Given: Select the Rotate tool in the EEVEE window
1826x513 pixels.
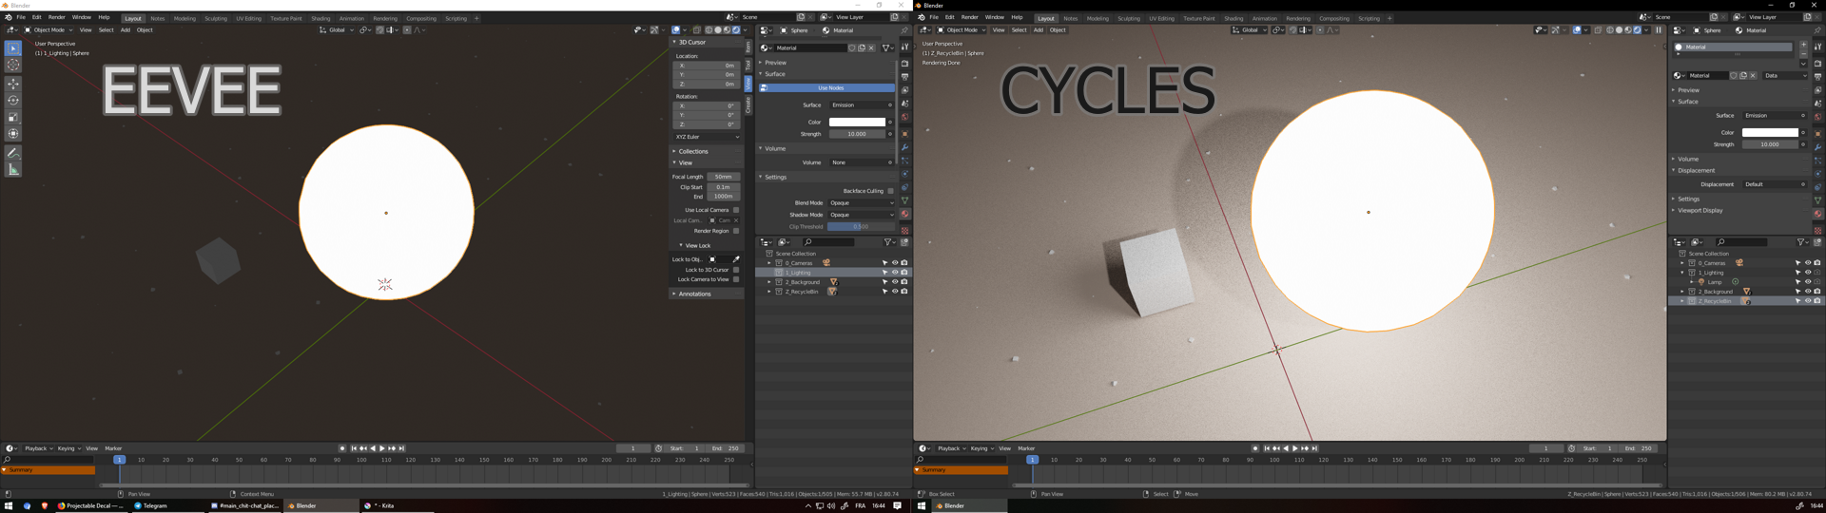Looking at the screenshot, I should pyautogui.click(x=13, y=100).
